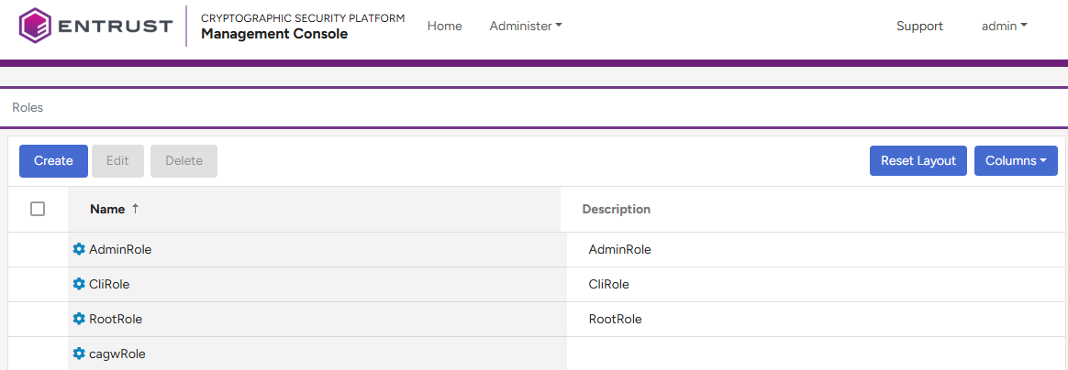
Task: Click the Roles breadcrumb label
Action: (x=28, y=107)
